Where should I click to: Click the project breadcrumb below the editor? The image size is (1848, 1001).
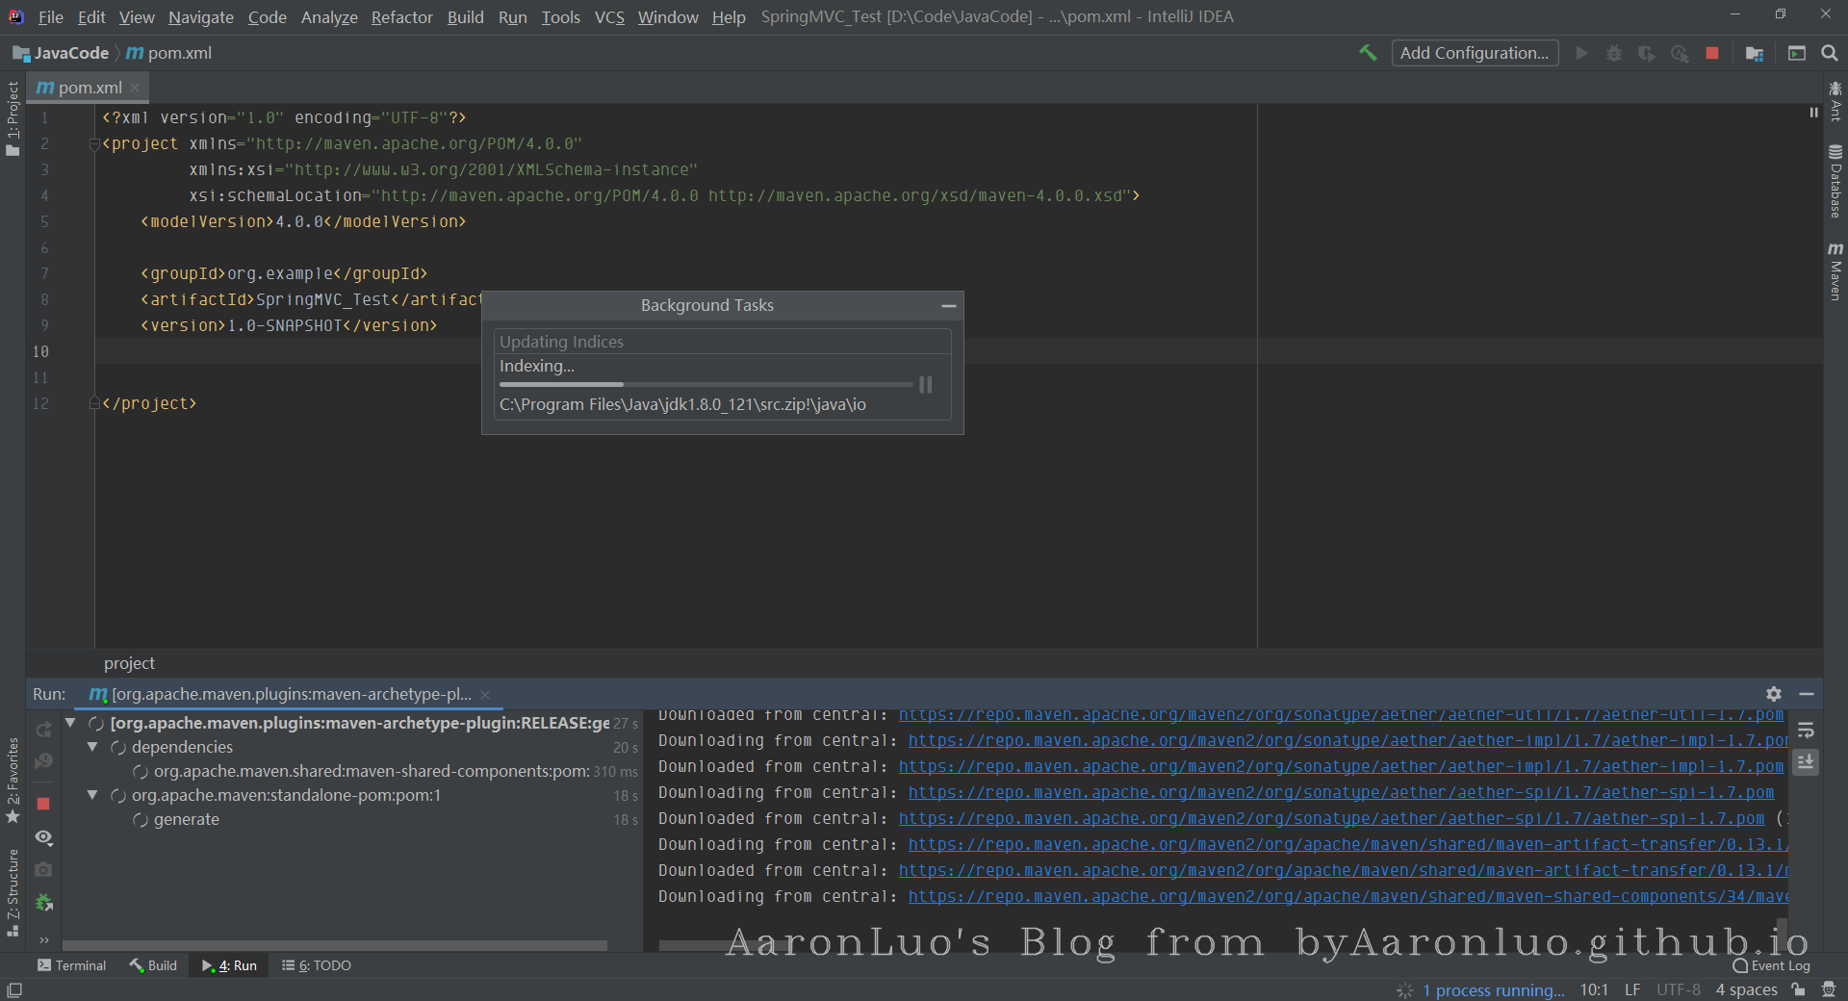click(x=129, y=663)
